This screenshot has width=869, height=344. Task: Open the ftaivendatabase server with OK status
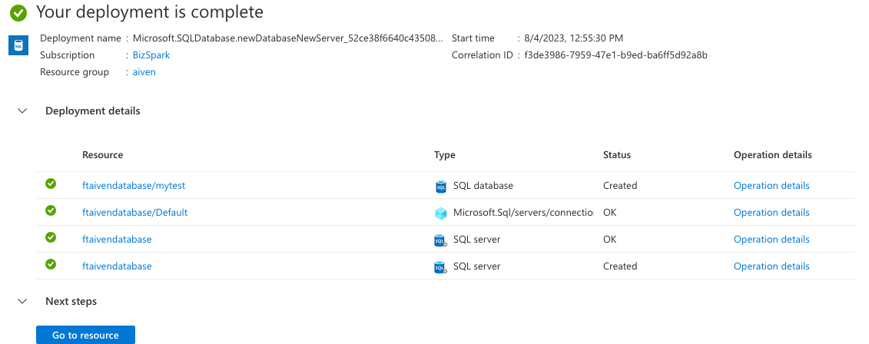tap(117, 240)
